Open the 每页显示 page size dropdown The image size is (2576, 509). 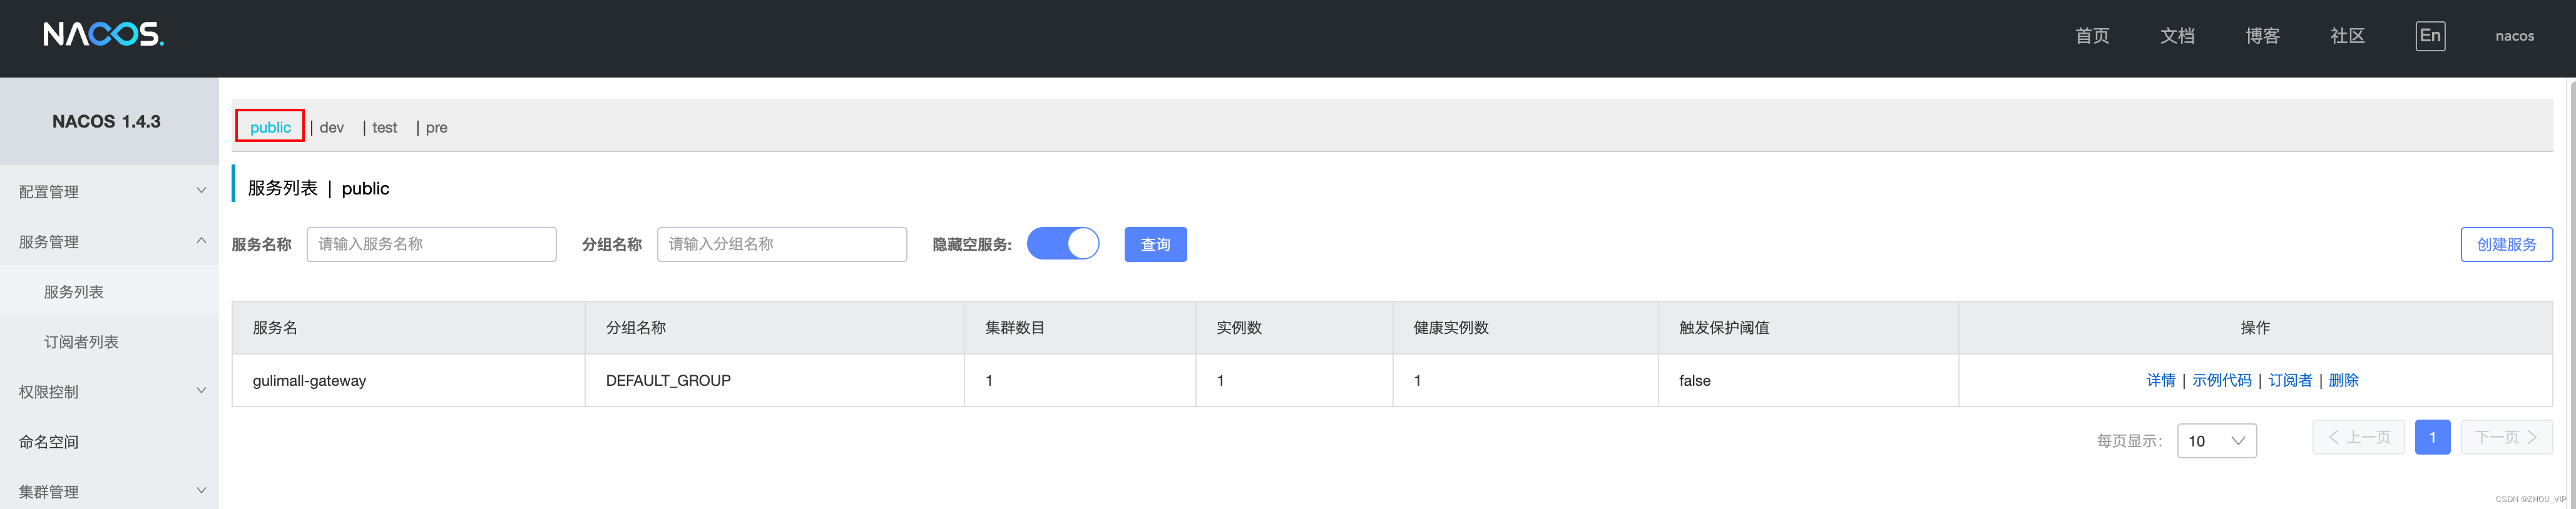click(x=2216, y=440)
